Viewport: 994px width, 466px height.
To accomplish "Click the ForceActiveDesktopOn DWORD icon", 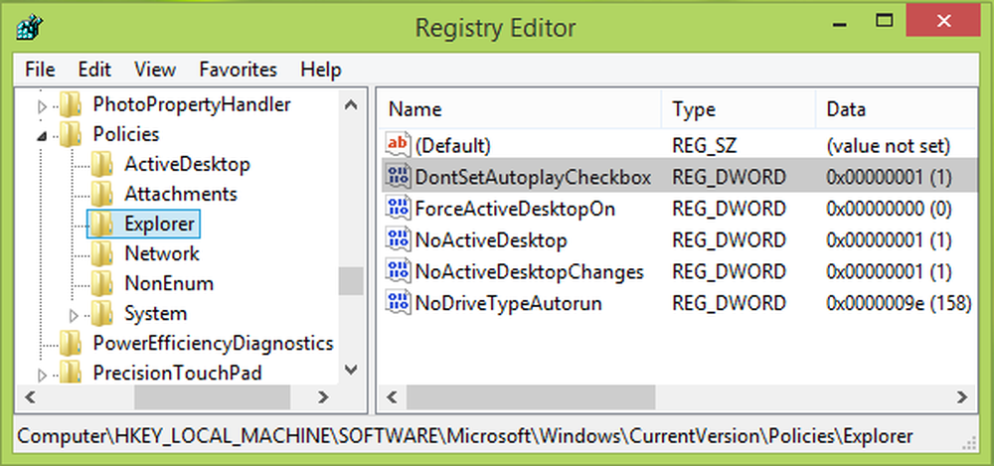I will [x=398, y=209].
